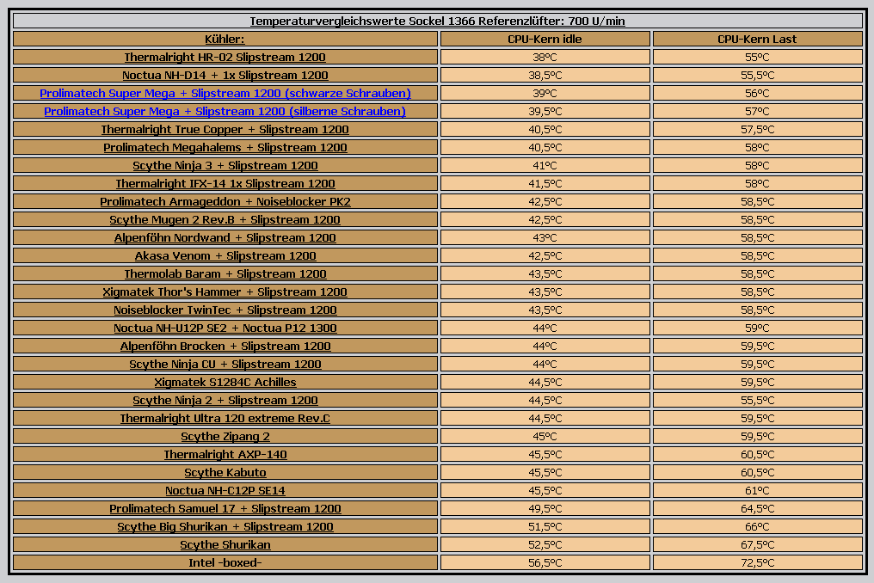874x583 pixels.
Task: Click the Scythe Ninja 3 link
Action: point(225,165)
